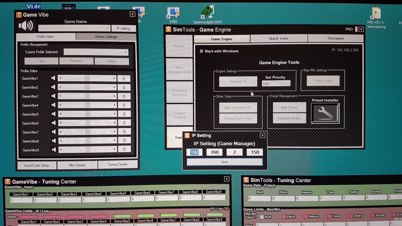The height and width of the screenshot is (226, 402).
Task: Open the Vibe Creator button
Action: [77, 165]
